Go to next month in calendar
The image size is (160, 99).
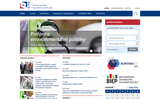[139, 87]
